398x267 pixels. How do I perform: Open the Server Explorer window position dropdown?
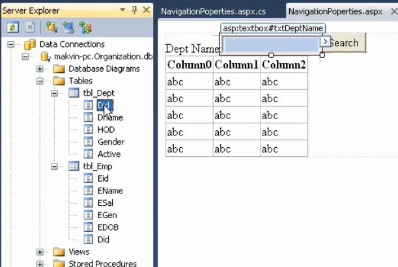click(122, 10)
